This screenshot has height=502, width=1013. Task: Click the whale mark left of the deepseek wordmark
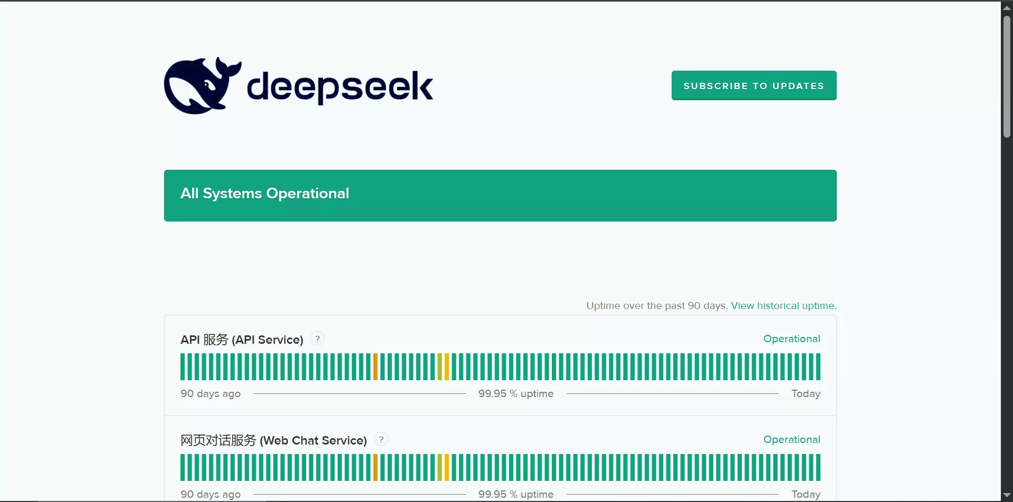tap(202, 84)
